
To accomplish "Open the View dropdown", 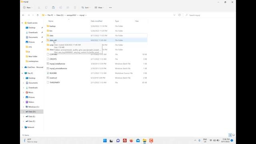I will [x=99, y=8].
